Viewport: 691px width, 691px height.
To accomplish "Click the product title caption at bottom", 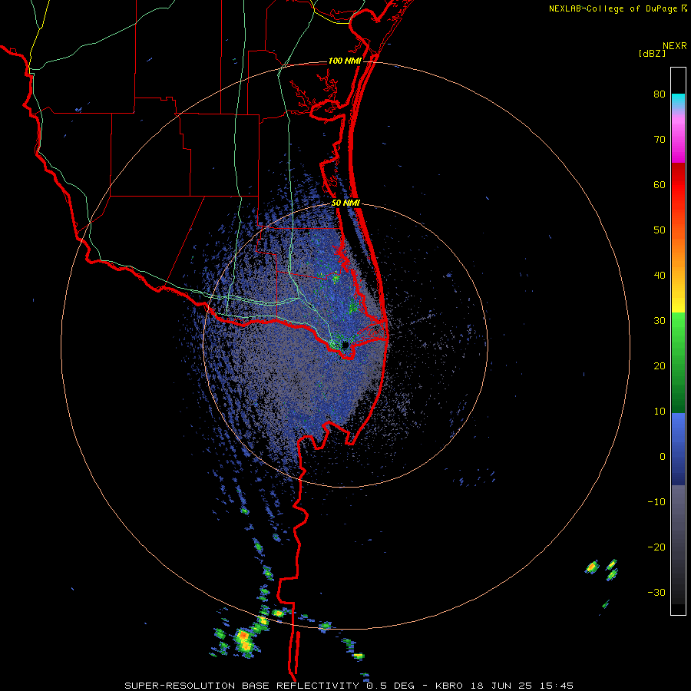I will click(349, 686).
